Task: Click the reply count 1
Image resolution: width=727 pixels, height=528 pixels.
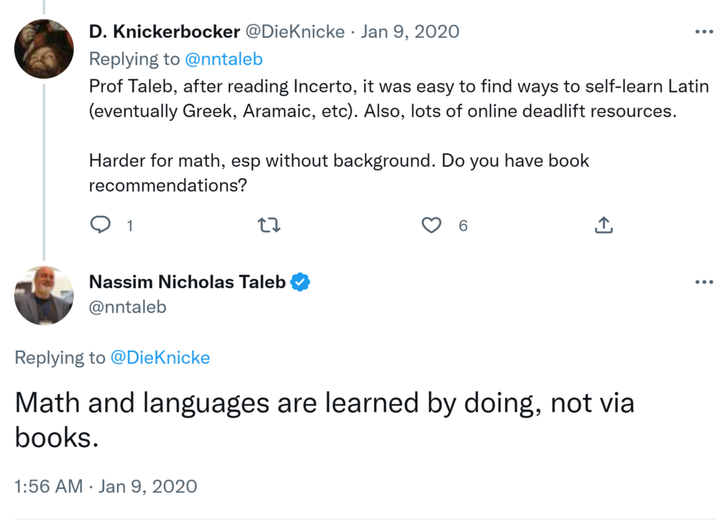Action: [130, 226]
